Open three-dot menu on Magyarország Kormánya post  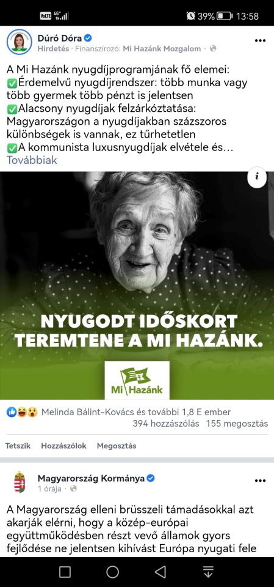[x=260, y=481]
